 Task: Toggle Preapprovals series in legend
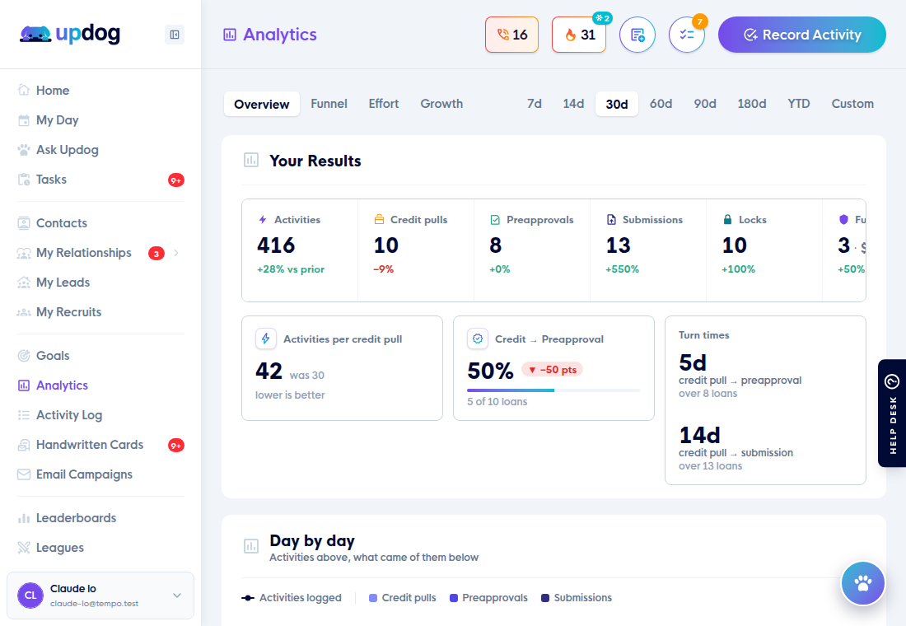click(x=488, y=598)
